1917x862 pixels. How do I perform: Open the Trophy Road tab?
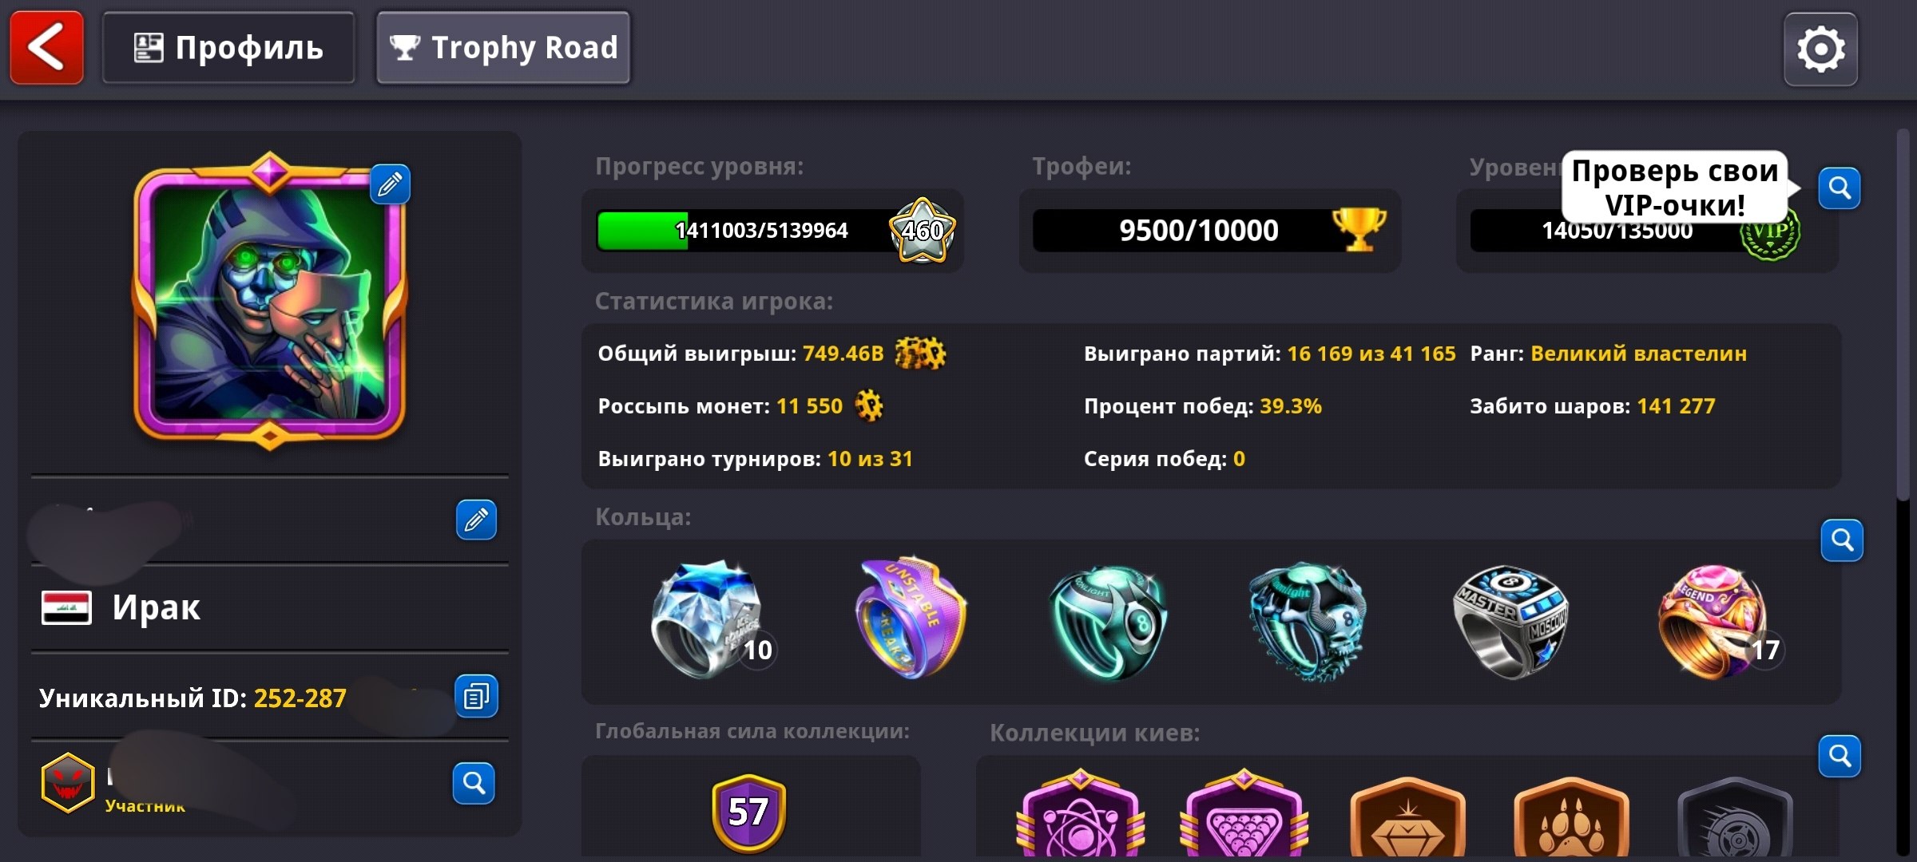coord(503,48)
